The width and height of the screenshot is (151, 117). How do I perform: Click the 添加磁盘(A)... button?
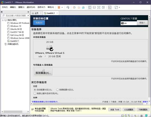(43, 72)
